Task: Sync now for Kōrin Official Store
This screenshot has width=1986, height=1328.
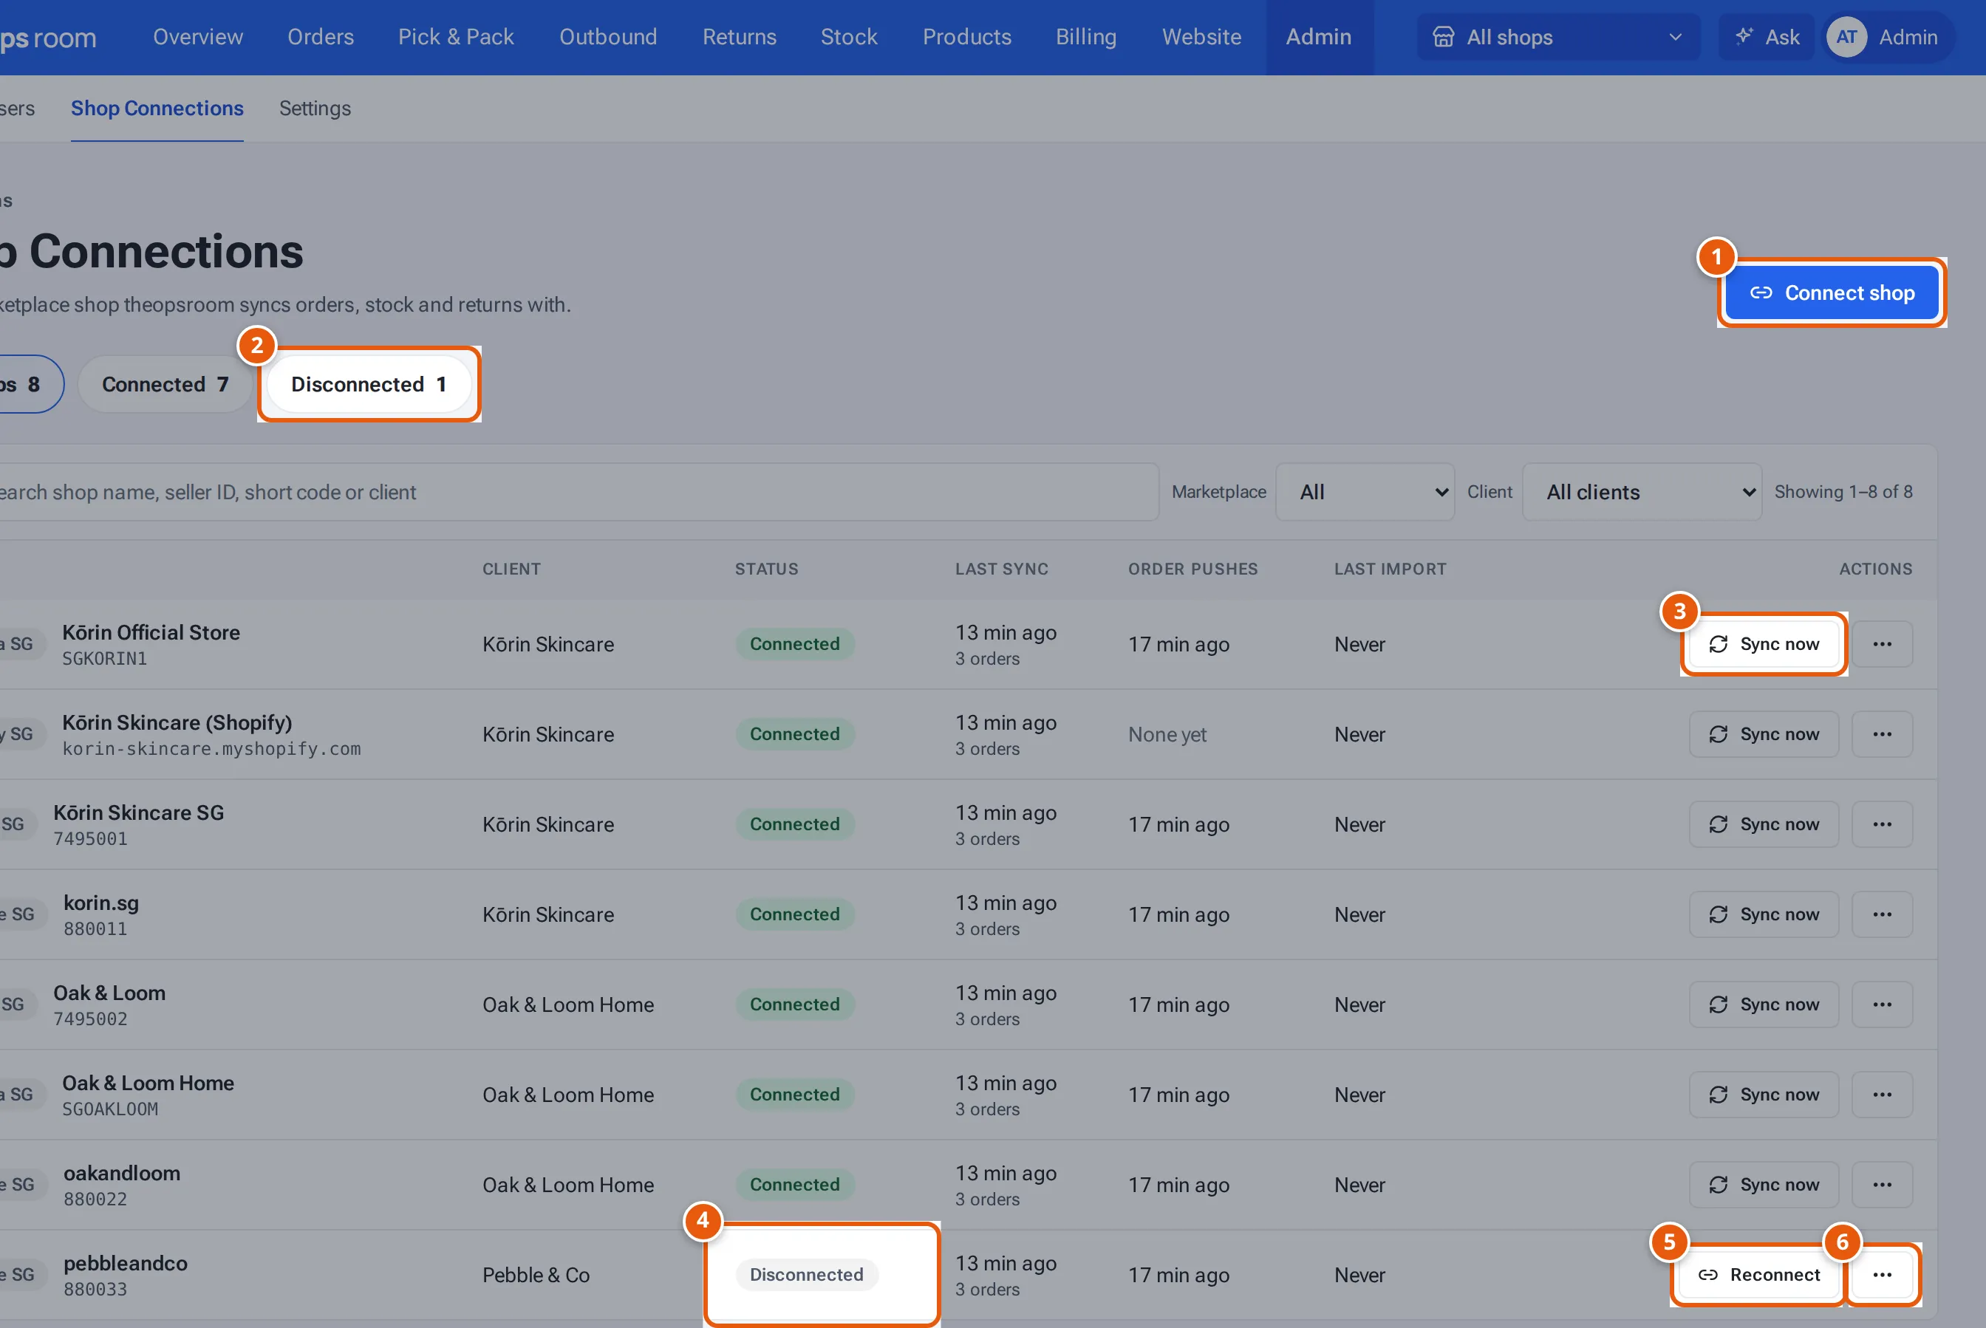Action: (x=1763, y=645)
